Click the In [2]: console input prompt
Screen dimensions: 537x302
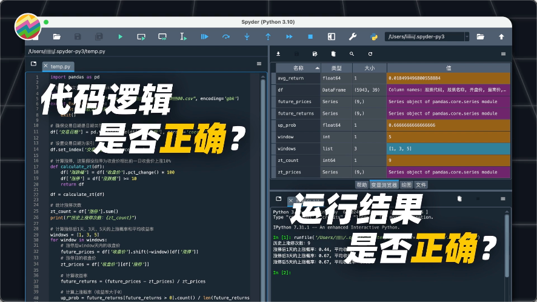pyautogui.click(x=282, y=273)
